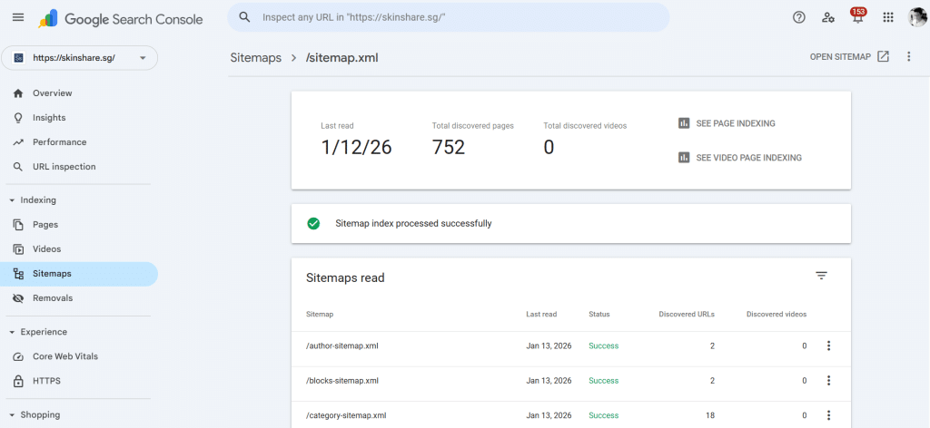
Task: Open the /author-sitemap.xml row
Action: pos(570,345)
